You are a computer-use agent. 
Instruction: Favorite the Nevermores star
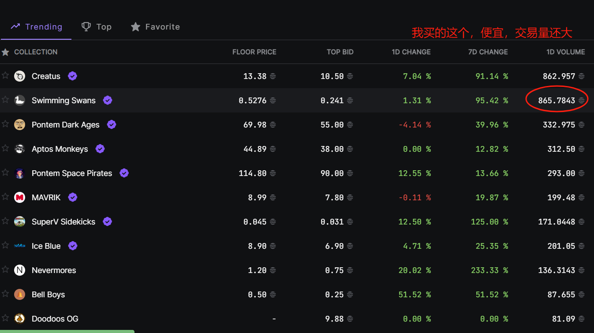[5, 269]
